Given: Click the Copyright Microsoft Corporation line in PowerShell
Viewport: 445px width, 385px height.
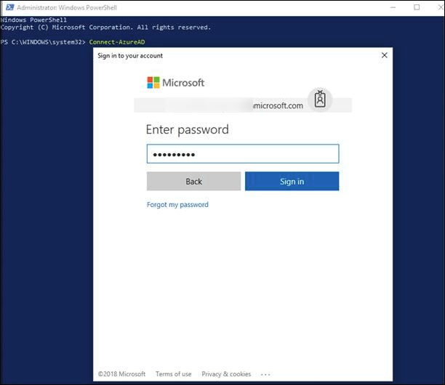Looking at the screenshot, I should (x=105, y=28).
